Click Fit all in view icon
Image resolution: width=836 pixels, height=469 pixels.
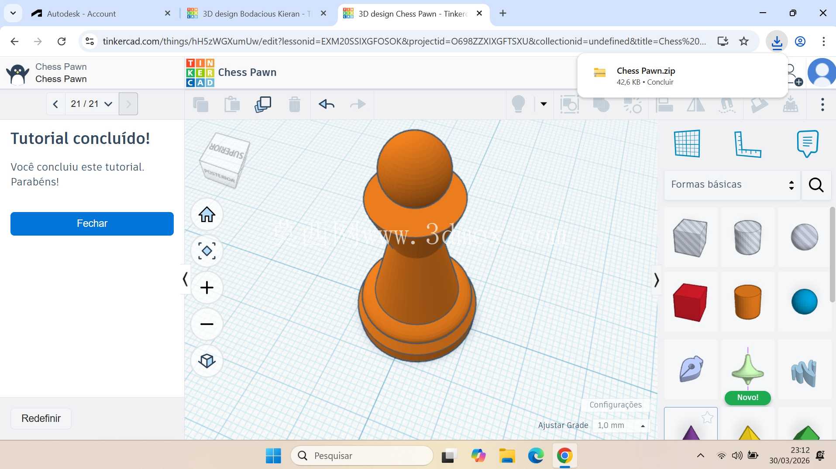click(207, 251)
